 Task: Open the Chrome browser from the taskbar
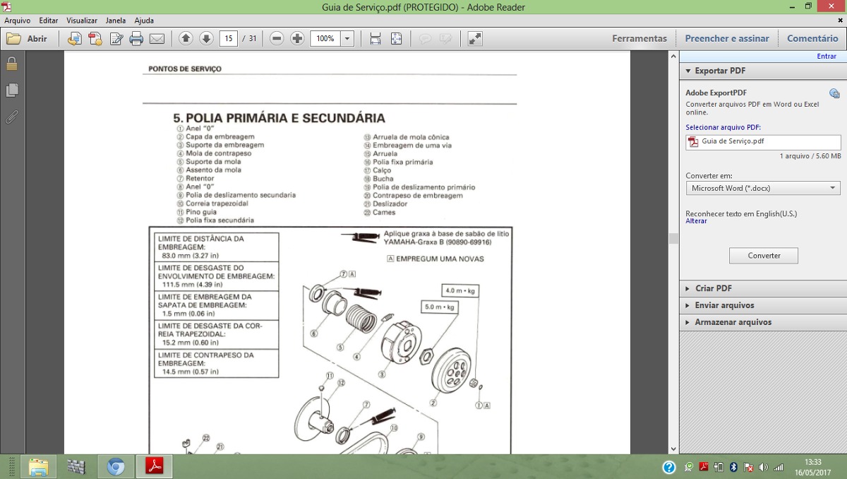[x=116, y=467]
